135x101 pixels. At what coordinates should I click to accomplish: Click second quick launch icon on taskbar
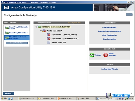12,99
